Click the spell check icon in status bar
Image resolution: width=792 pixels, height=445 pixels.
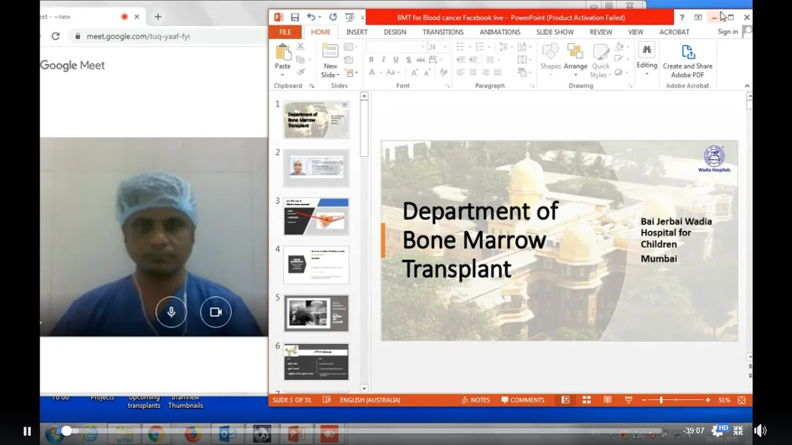[x=327, y=400]
